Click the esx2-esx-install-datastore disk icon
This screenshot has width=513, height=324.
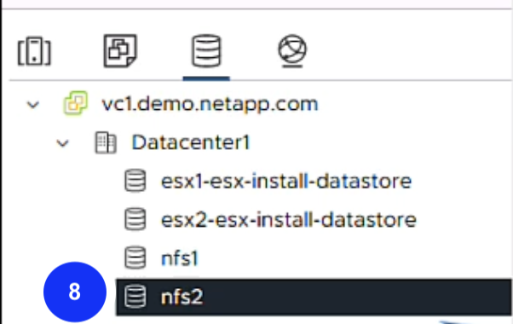click(x=135, y=219)
